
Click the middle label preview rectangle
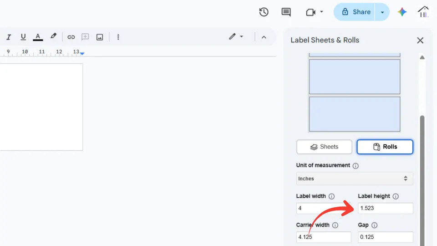point(355,77)
